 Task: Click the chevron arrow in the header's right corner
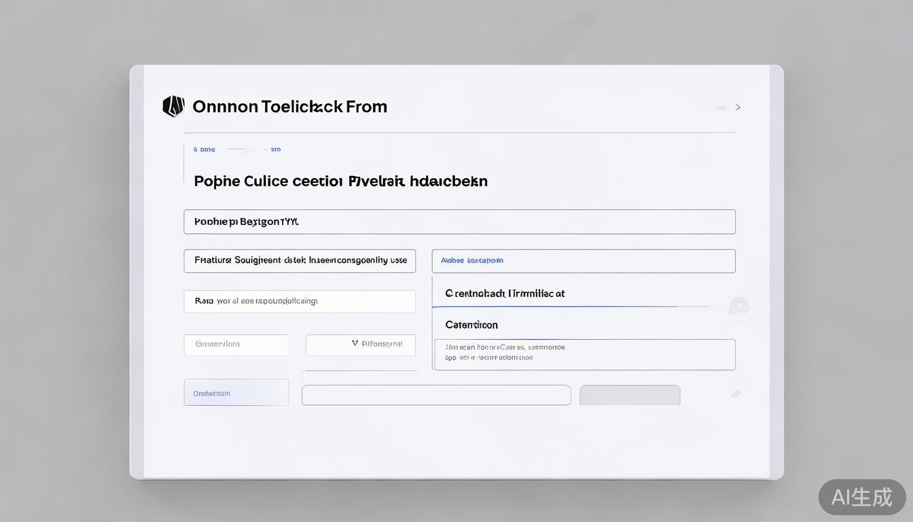[x=738, y=107]
